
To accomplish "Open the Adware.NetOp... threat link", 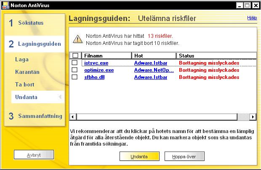I will pos(154,70).
